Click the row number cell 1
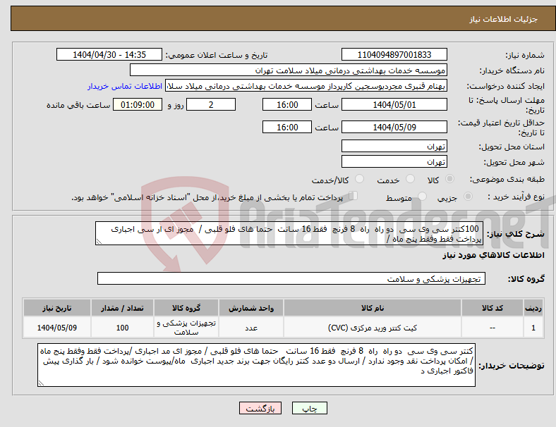Image resolution: width=556 pixels, height=427 pixels. (533, 328)
